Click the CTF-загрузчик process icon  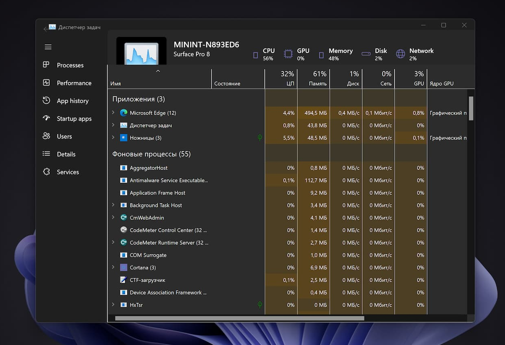123,280
